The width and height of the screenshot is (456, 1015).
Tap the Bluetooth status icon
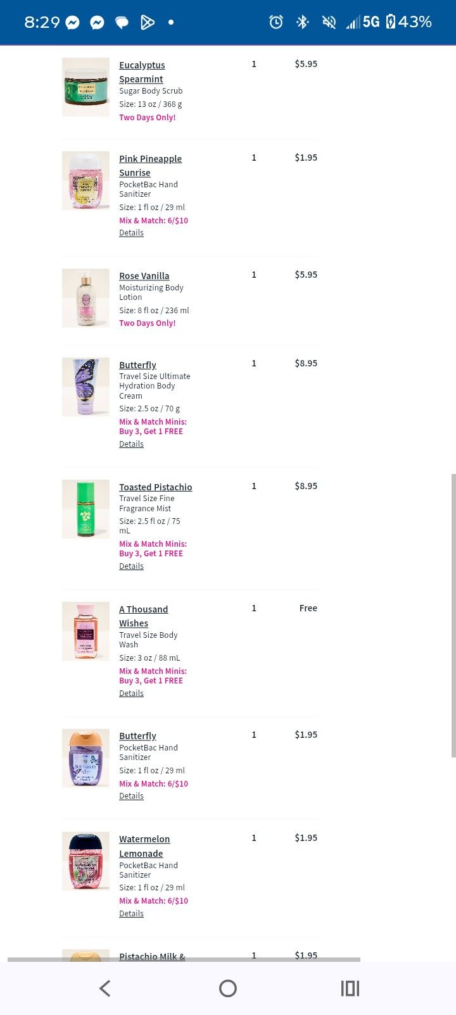302,22
